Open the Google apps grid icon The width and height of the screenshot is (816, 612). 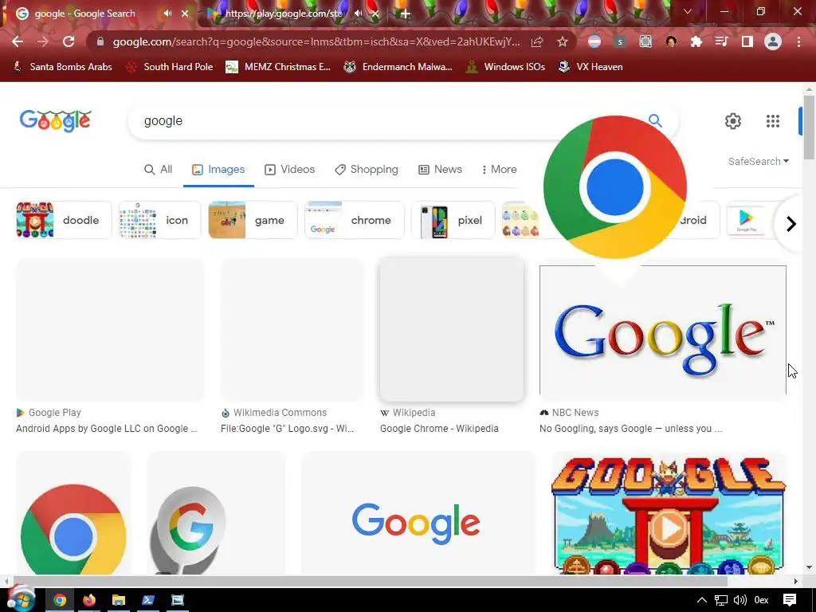(x=773, y=121)
